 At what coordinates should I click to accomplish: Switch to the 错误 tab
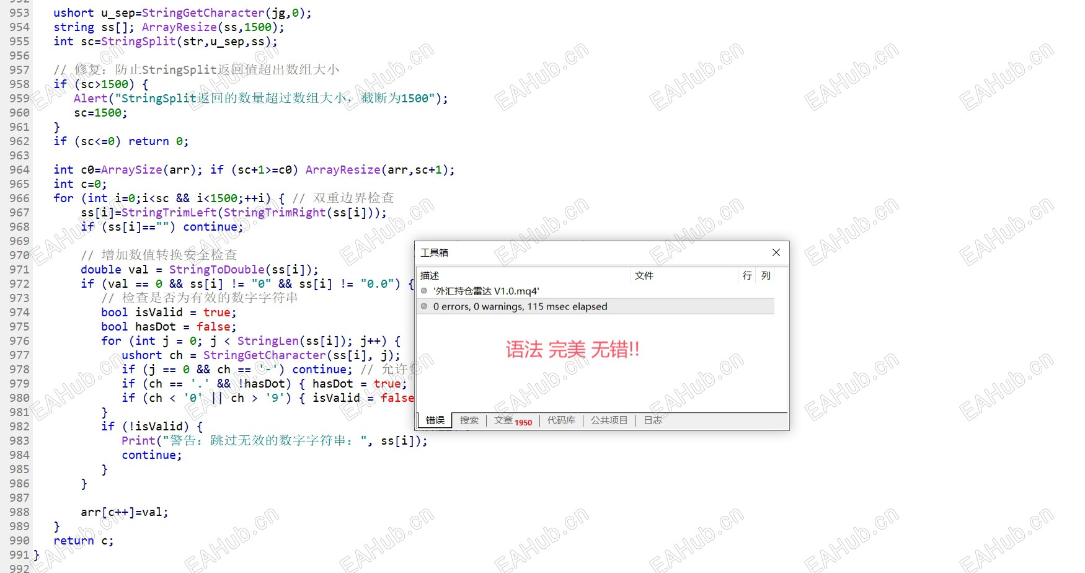tap(435, 420)
